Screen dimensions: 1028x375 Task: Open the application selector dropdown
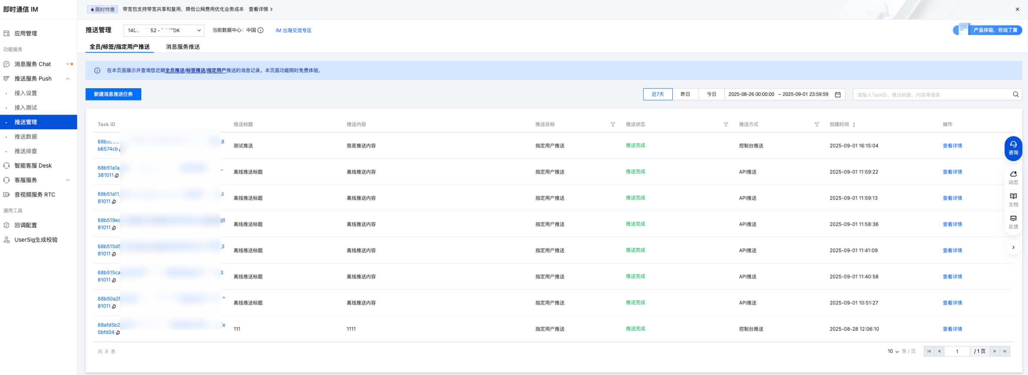click(x=164, y=31)
